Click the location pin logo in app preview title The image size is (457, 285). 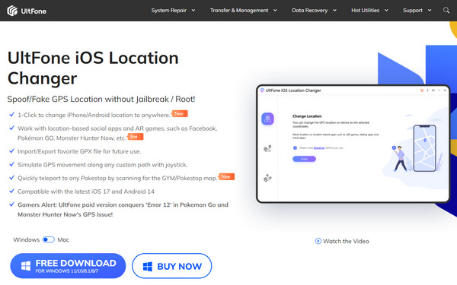[262, 90]
